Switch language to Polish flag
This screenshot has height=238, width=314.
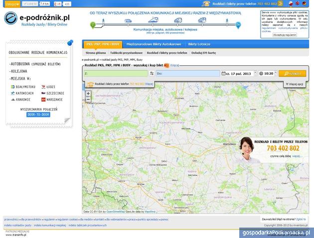291,3
